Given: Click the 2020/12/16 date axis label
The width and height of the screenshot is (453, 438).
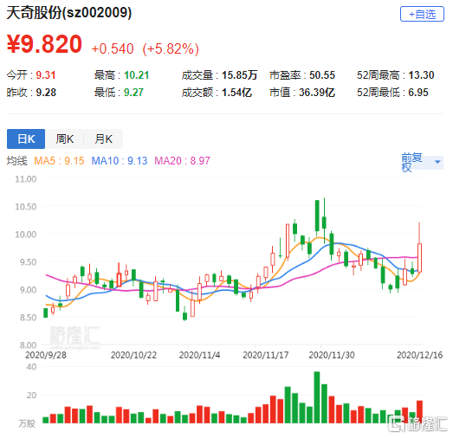Looking at the screenshot, I should coord(419,355).
